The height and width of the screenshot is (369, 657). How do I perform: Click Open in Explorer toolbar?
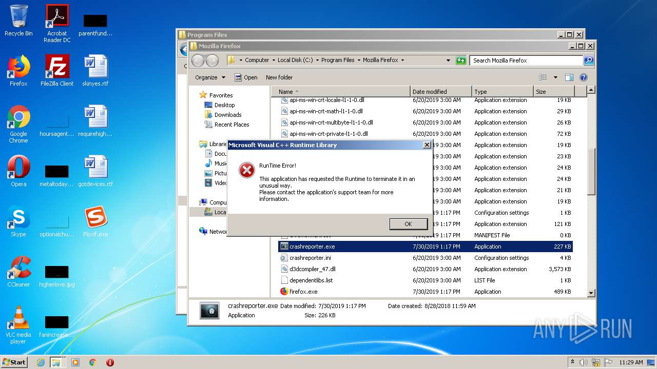pos(246,77)
